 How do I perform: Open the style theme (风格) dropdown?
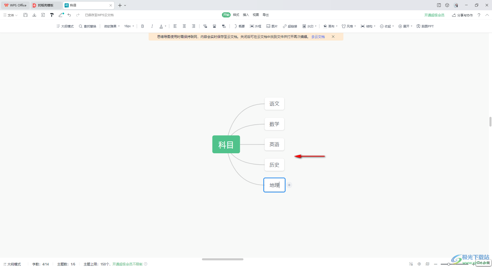point(349,26)
